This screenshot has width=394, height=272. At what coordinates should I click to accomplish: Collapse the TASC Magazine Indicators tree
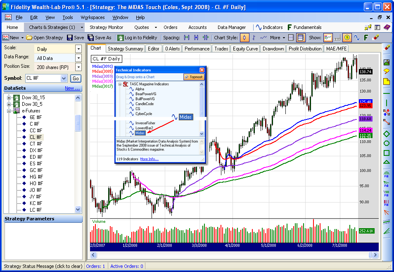tap(120, 84)
